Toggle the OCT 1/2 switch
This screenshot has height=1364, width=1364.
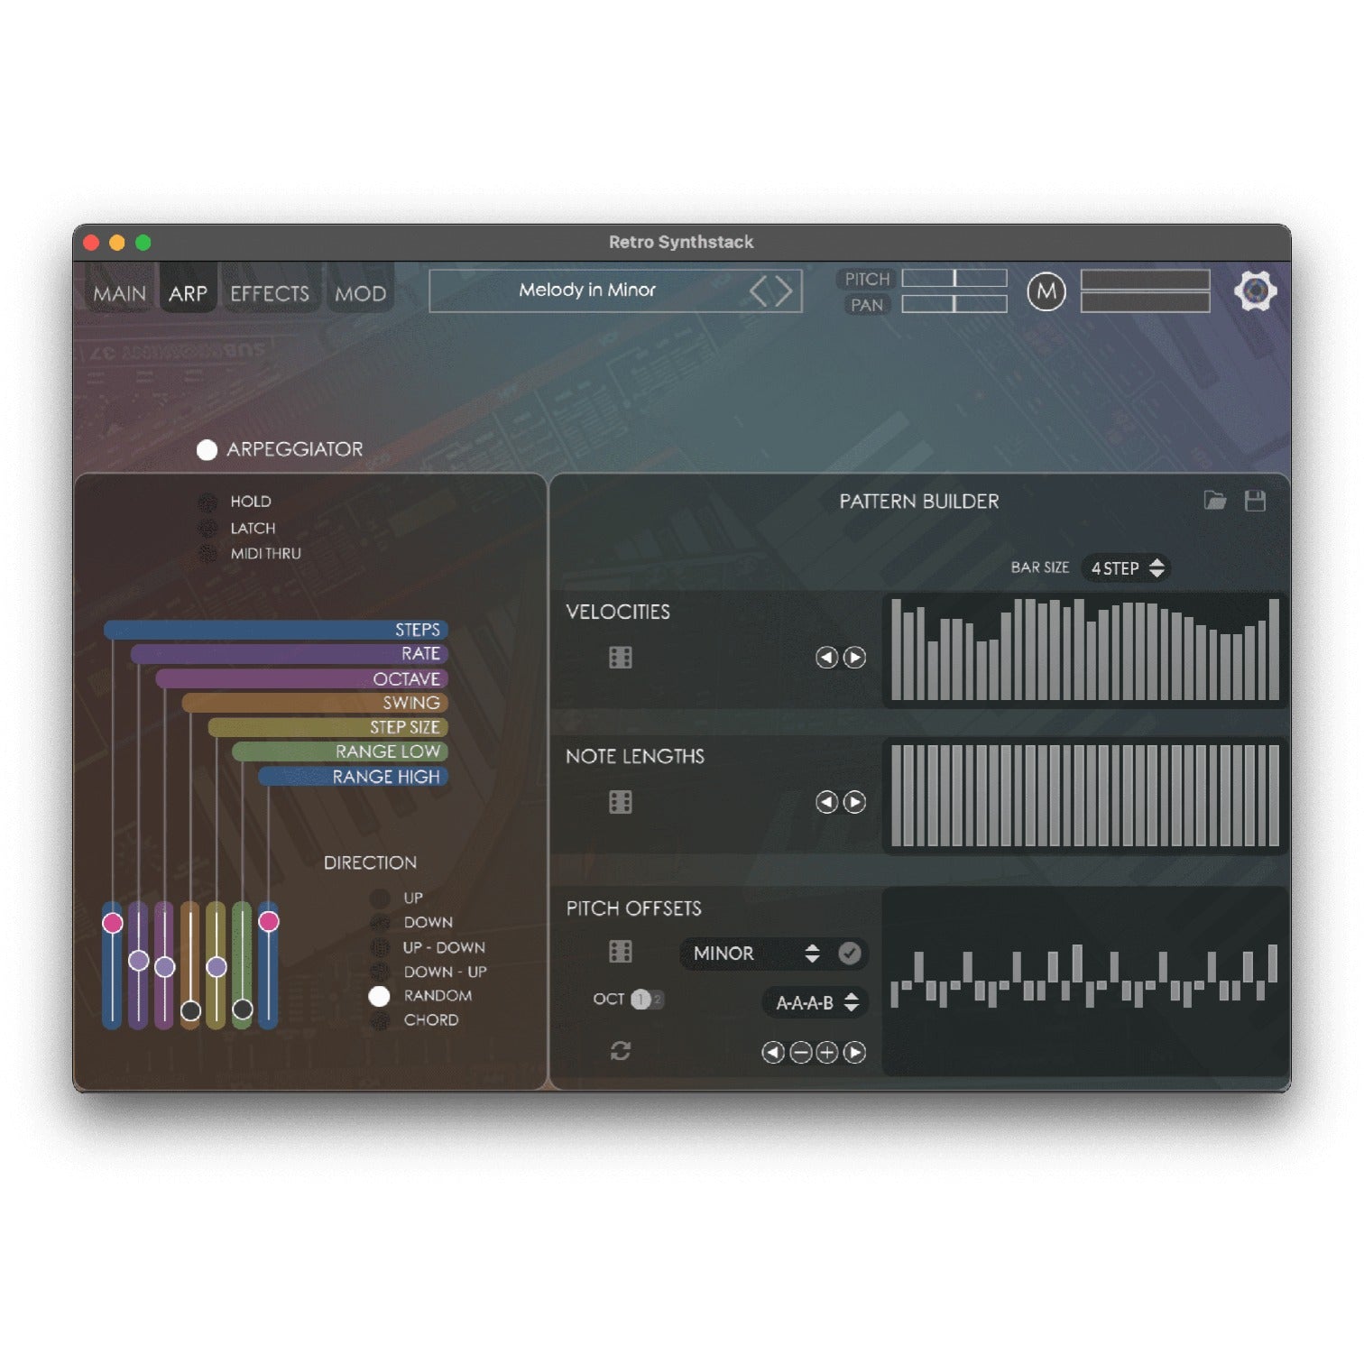click(x=647, y=1000)
